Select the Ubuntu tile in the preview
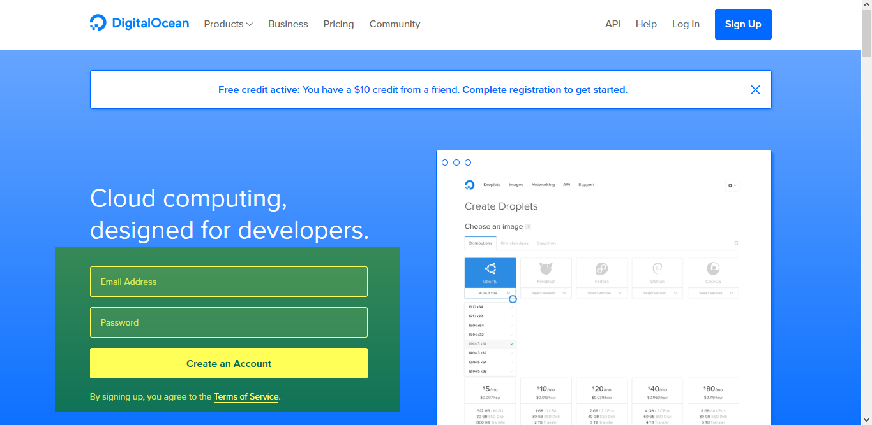The width and height of the screenshot is (872, 425). pos(490,273)
